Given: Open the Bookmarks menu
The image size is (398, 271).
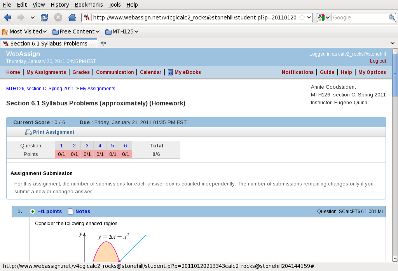Looking at the screenshot, I should click(89, 5).
